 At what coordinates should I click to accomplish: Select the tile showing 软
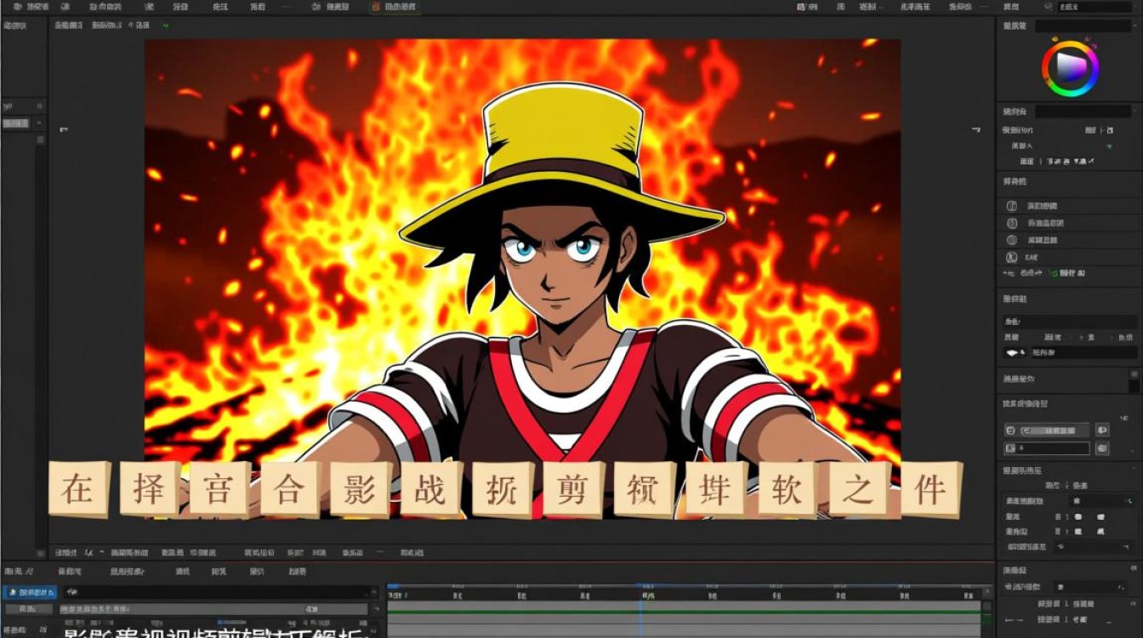tap(788, 489)
